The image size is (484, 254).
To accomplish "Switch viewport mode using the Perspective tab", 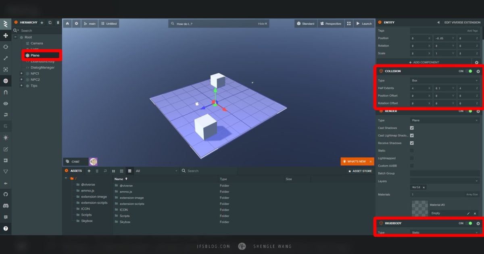I will click(331, 23).
